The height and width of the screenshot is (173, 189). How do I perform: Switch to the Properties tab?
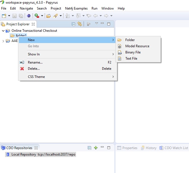(x=127, y=148)
